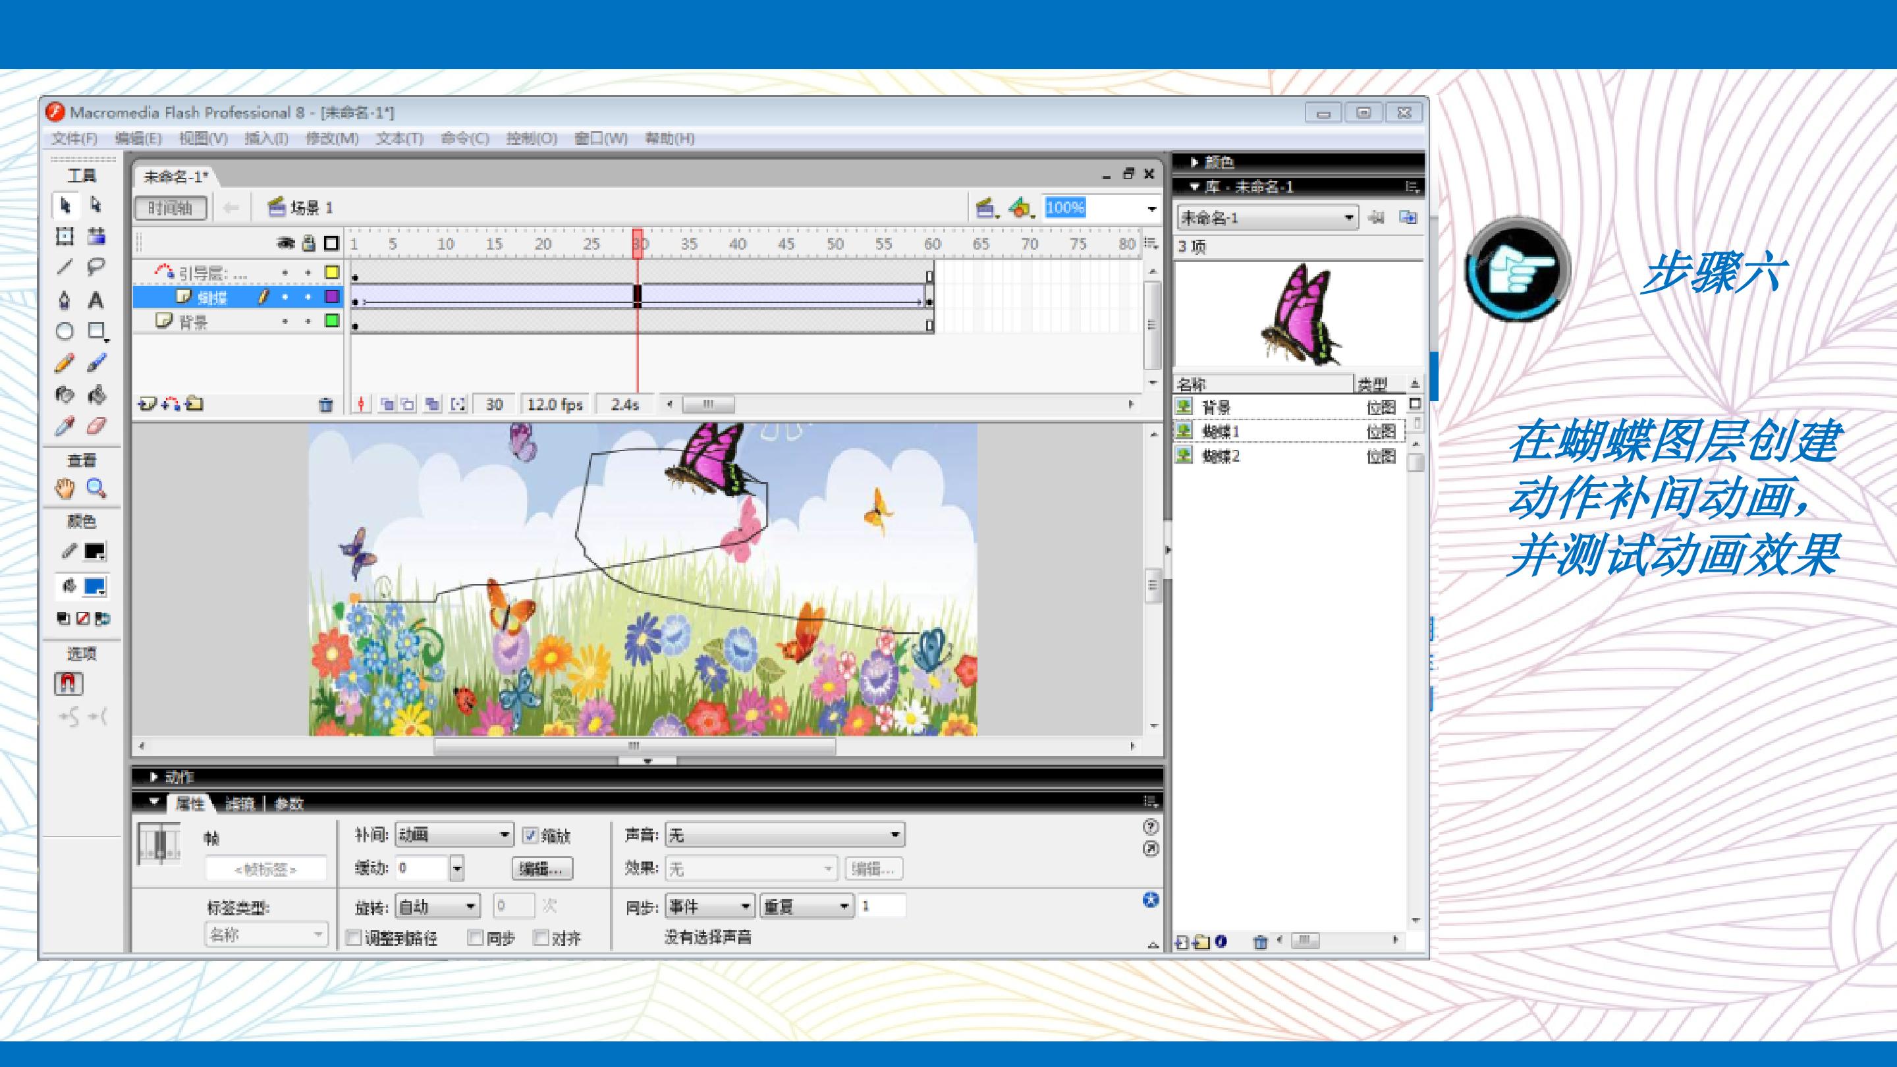The image size is (1897, 1067).
Task: Open the Rotate (旋转) dropdown
Action: (437, 906)
